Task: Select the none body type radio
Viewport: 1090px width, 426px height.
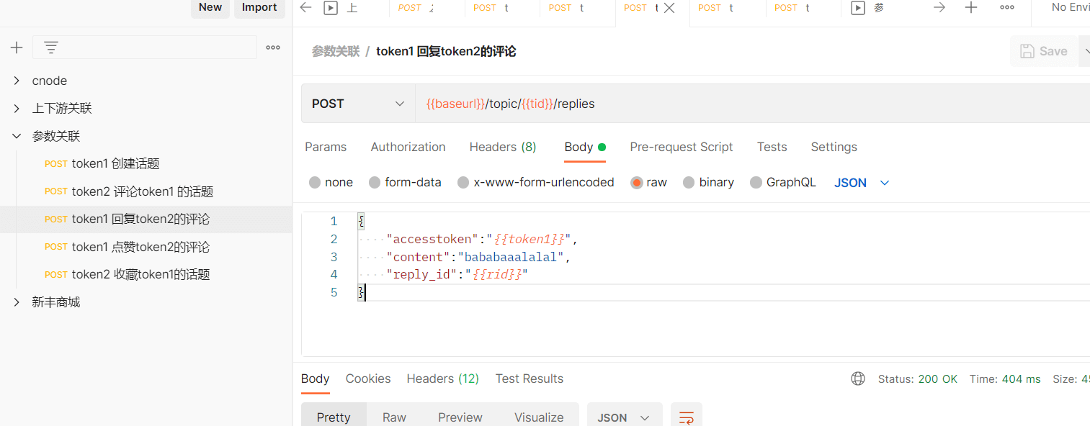Action: point(315,183)
